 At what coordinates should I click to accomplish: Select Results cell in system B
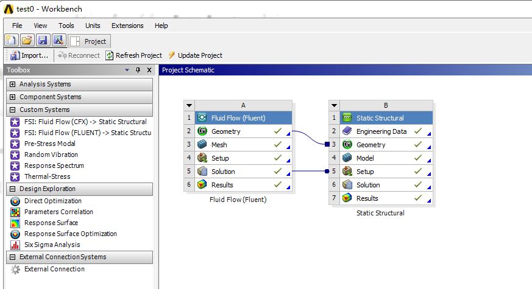tap(386, 198)
